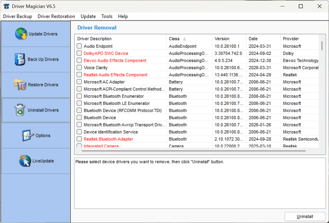Check the Audio Endpoint driver checkbox
329x223 pixels.
(79, 46)
